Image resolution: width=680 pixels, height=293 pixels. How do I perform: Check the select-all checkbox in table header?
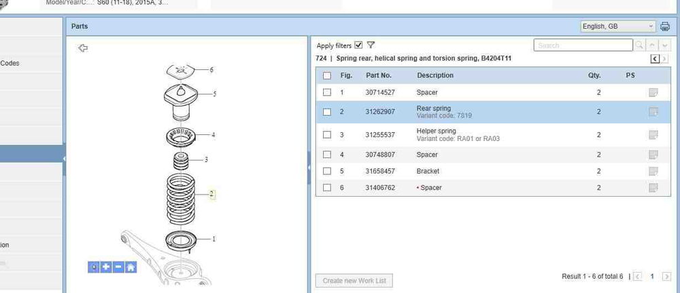(327, 76)
